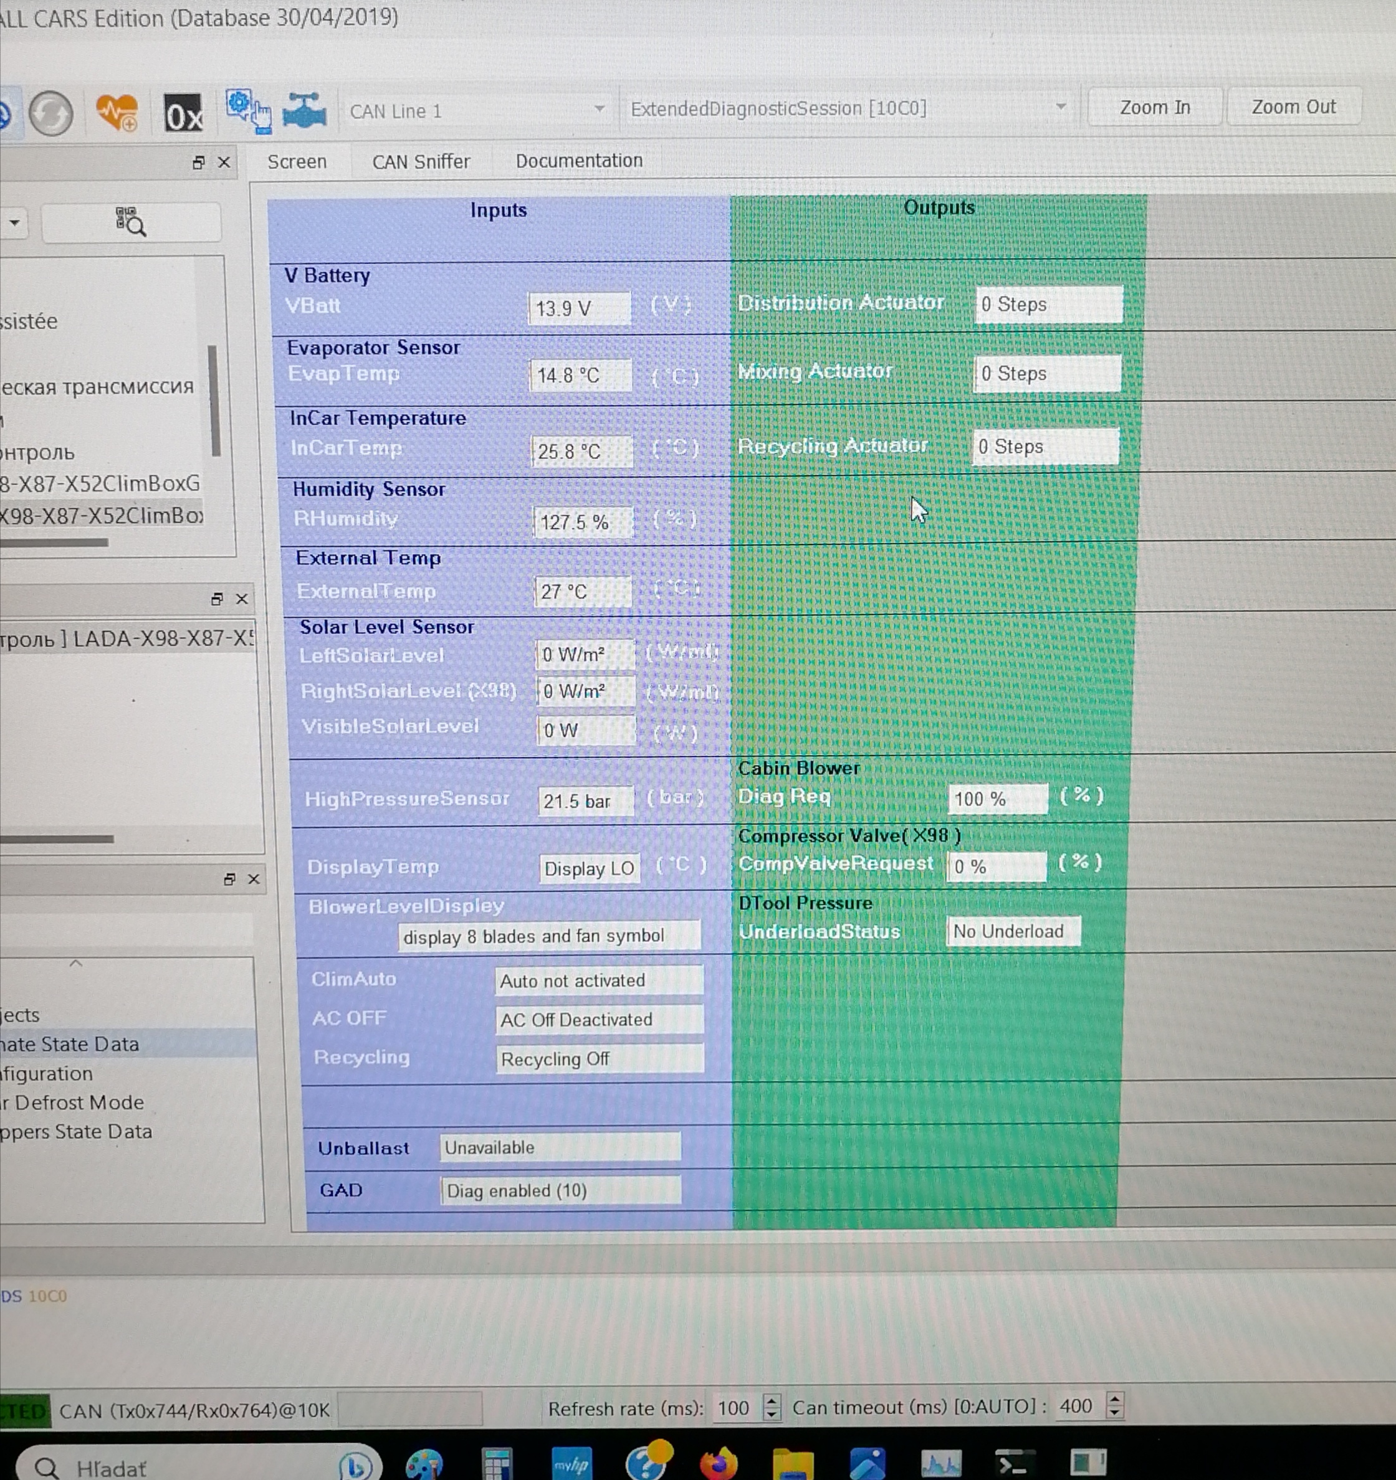
Task: Close the middle left docked panel
Action: (x=242, y=599)
